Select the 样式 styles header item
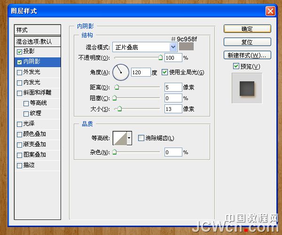Image resolution: width=282 pixels, height=235 pixels. coord(38,30)
